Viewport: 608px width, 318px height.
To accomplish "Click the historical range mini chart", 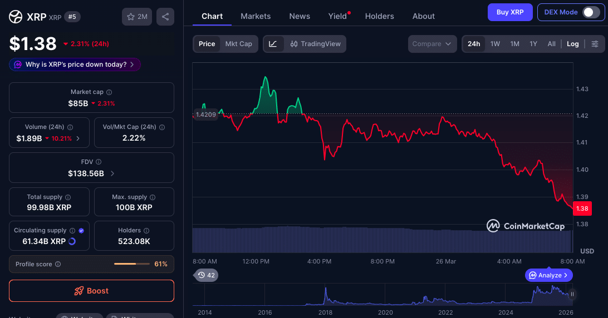I will click(x=383, y=295).
